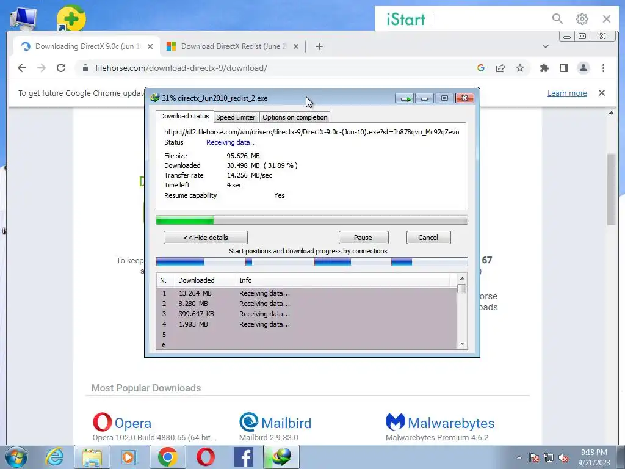
Task: View site information lock icon
Action: point(85,68)
